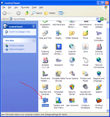The image size is (110, 117).
Task: Open Phone and Modem options icon
Action: coord(45,76)
